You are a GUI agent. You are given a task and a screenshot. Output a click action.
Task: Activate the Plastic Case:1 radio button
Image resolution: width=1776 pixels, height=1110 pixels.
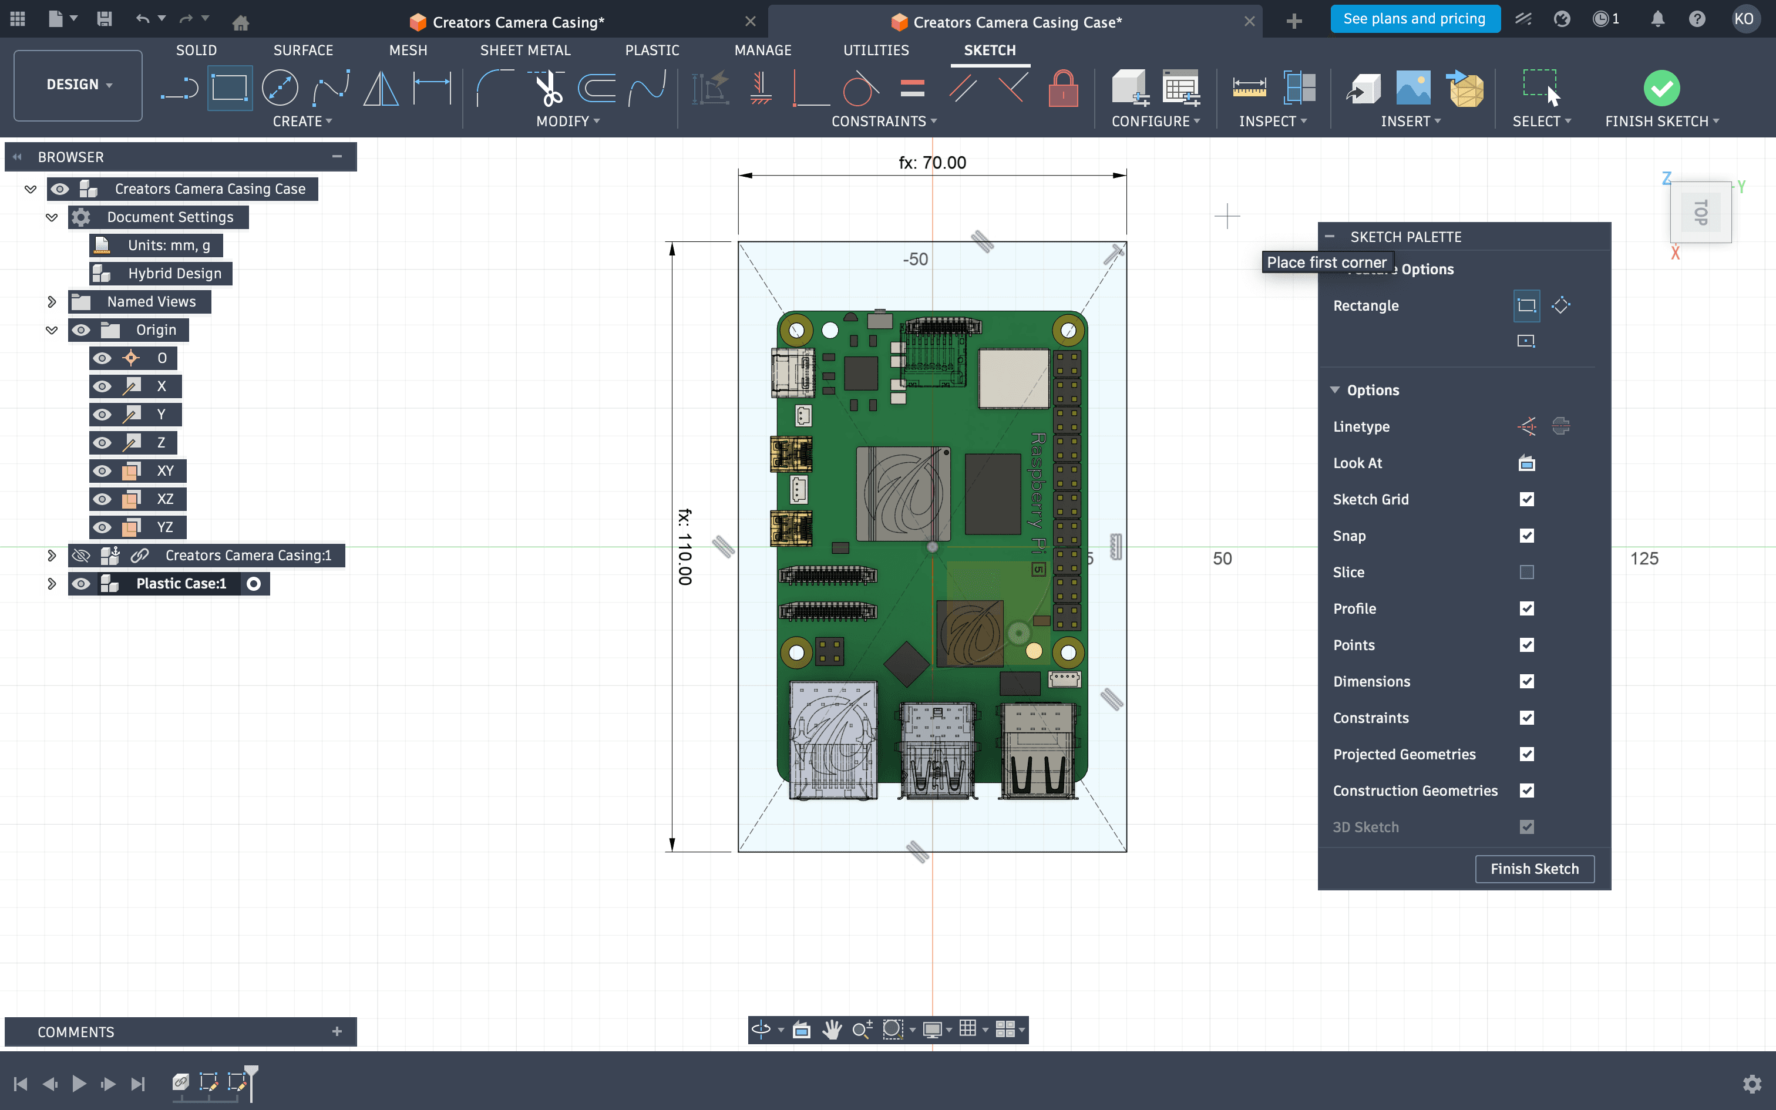coord(254,584)
